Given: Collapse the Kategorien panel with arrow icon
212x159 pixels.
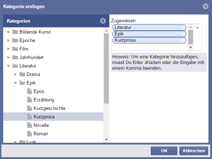Looking at the screenshot, I should 103,21.
